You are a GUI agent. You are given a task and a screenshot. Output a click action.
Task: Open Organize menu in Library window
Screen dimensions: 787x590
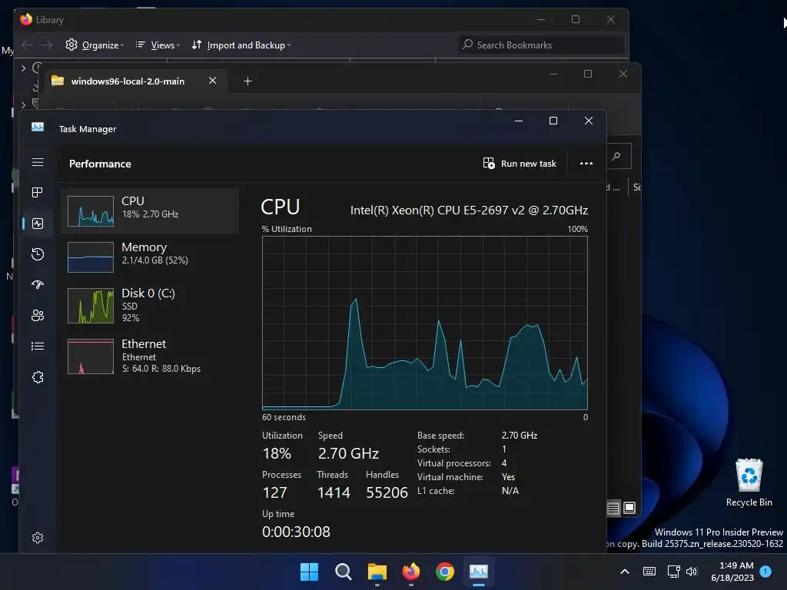[x=95, y=45]
